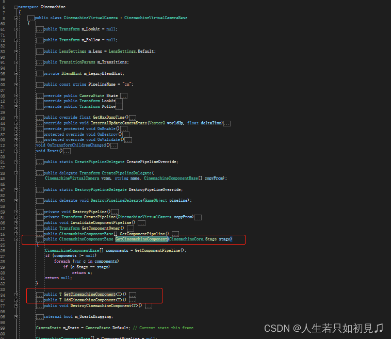
Task: Expand trailing ellipsis box after GetComponentOwner()
Action: coord(130,229)
